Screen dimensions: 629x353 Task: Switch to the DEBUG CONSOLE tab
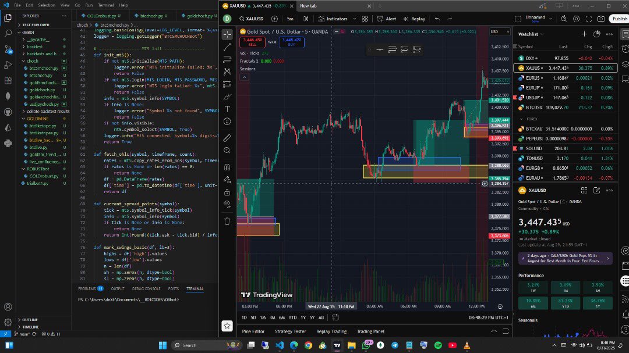click(146, 288)
